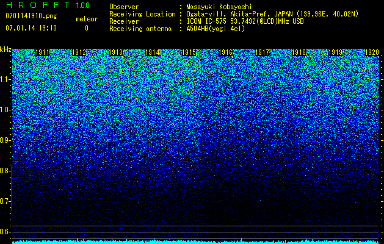Click the Observer label

click(124, 7)
